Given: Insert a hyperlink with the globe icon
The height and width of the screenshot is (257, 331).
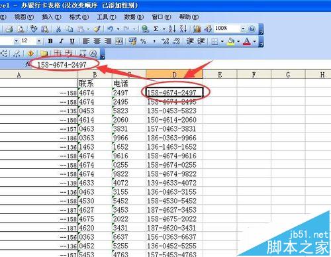Looking at the screenshot, I should (x=145, y=29).
